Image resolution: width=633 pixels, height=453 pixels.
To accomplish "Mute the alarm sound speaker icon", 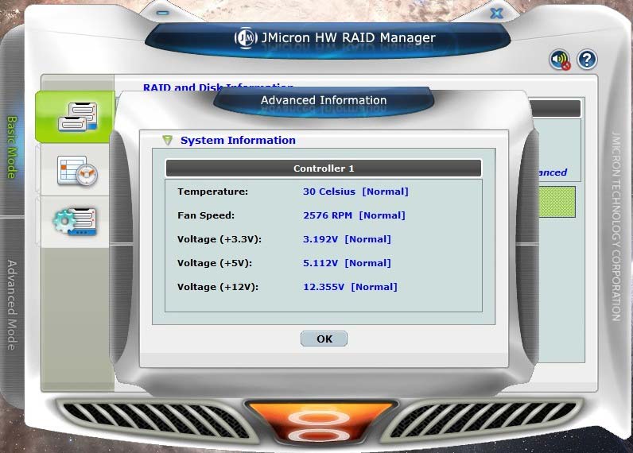I will pos(560,60).
